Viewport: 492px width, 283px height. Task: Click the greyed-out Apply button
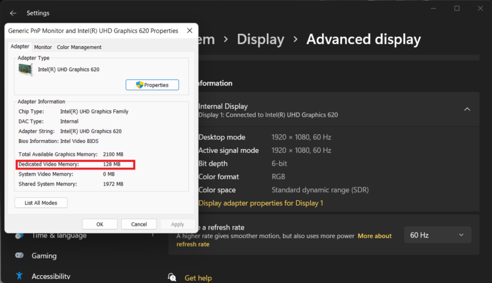pyautogui.click(x=177, y=224)
